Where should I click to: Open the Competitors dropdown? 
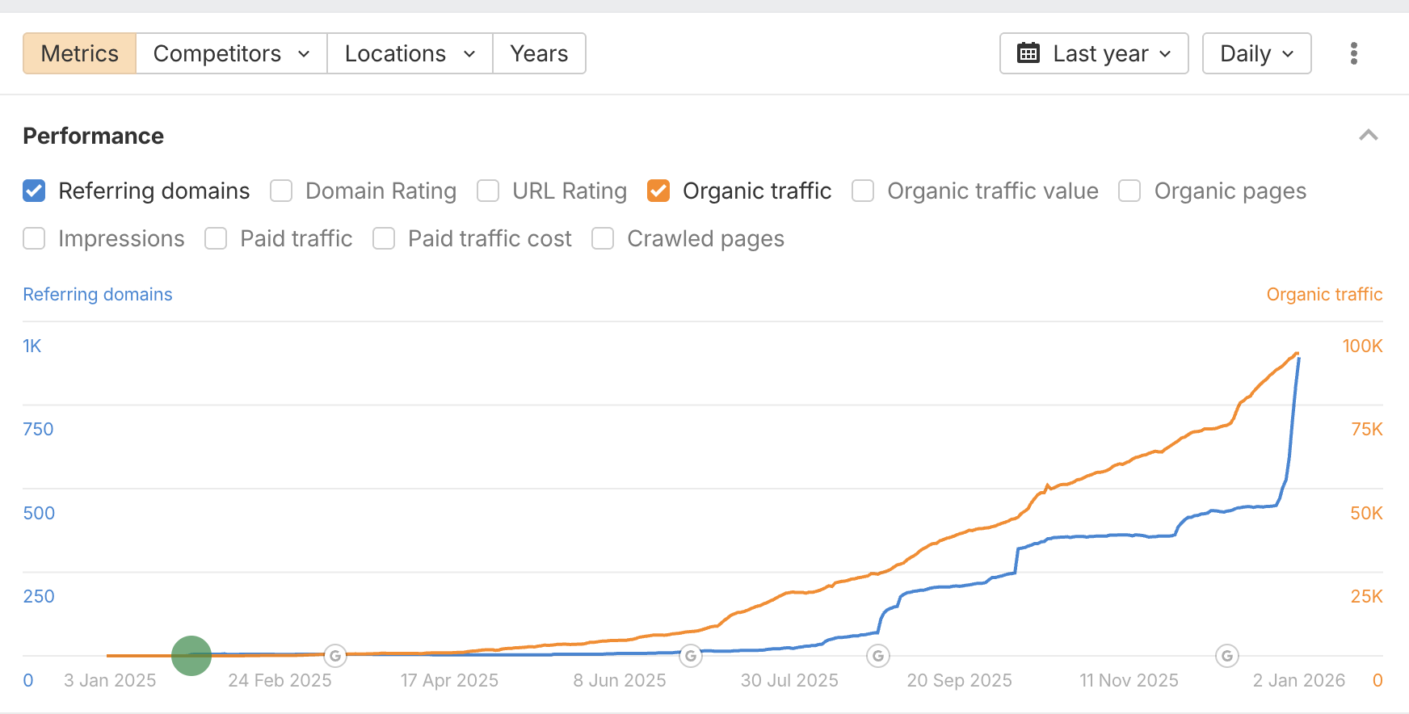(x=231, y=53)
